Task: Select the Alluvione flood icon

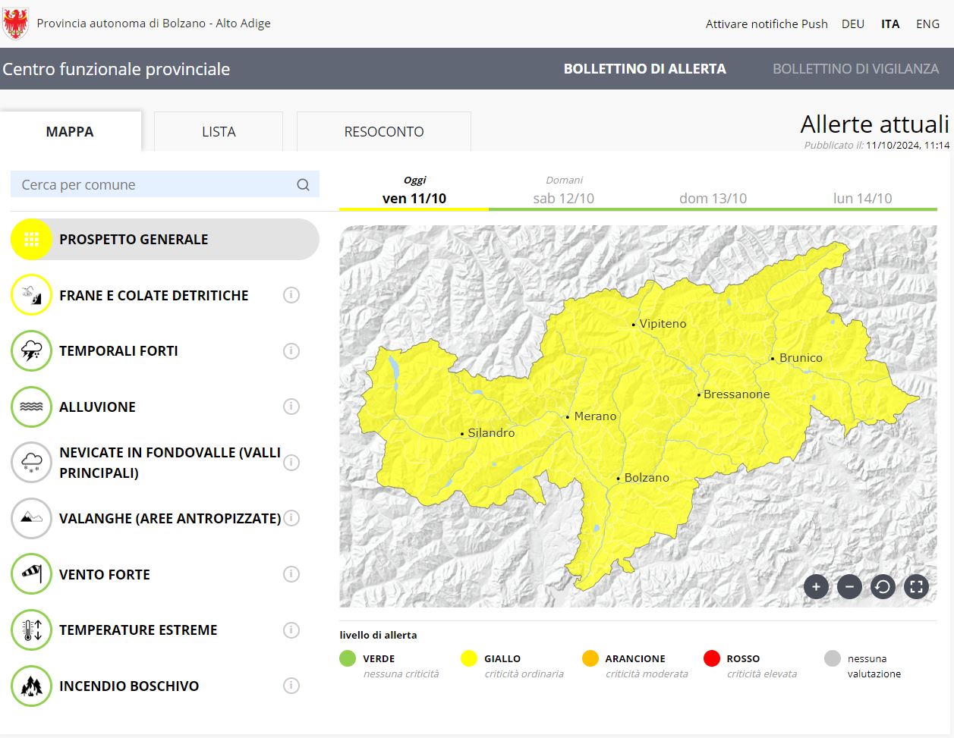Action: (31, 407)
